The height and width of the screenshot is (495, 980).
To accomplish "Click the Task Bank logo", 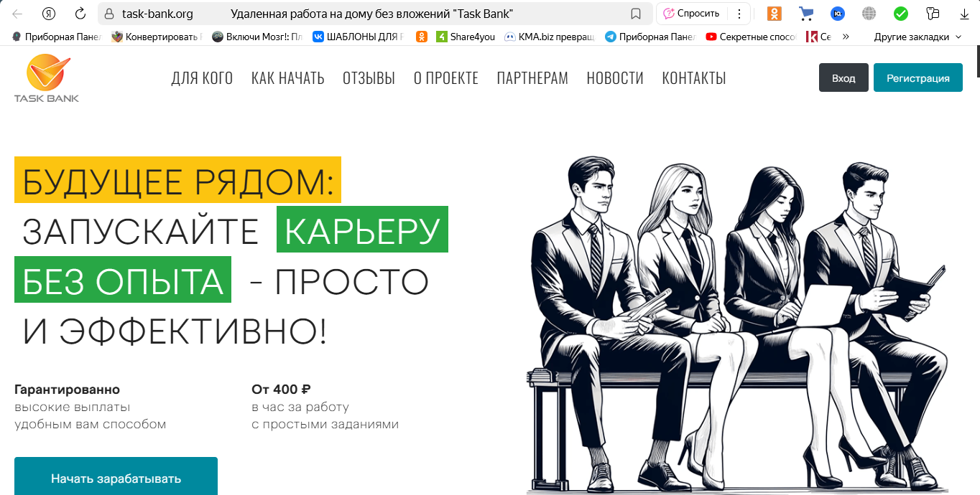I will pos(47,79).
